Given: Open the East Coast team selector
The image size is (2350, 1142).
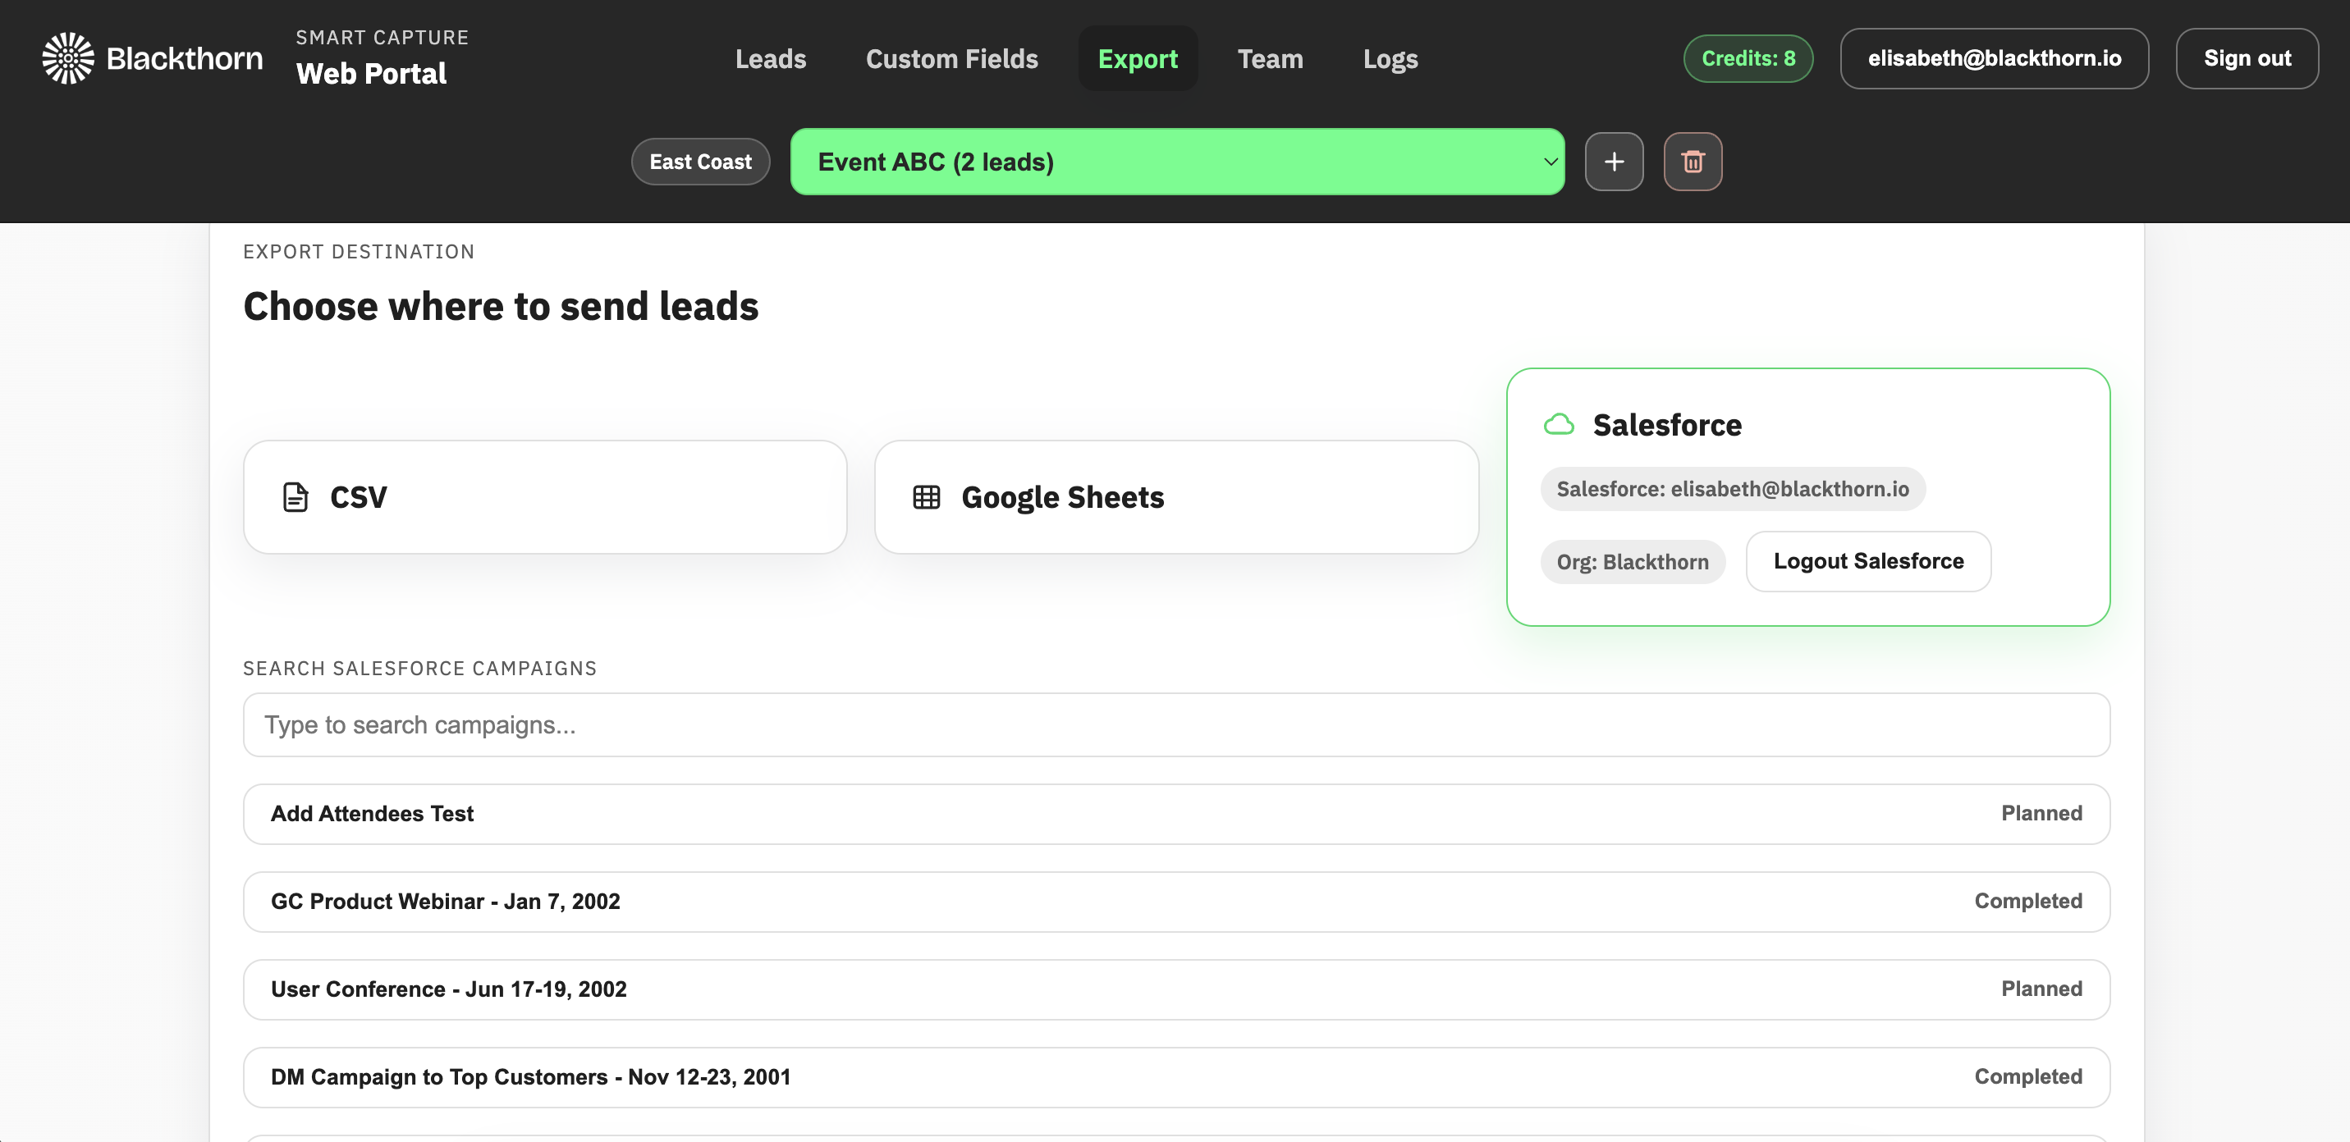Looking at the screenshot, I should pyautogui.click(x=699, y=161).
